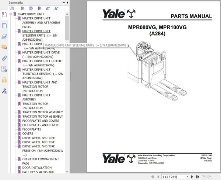This screenshot has height=180, width=221.
Task: Increase bookmark text size with A+
Action: tap(48, 8)
